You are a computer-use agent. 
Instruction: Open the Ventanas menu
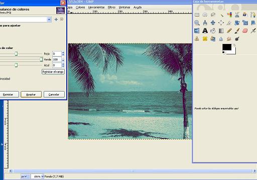point(124,7)
